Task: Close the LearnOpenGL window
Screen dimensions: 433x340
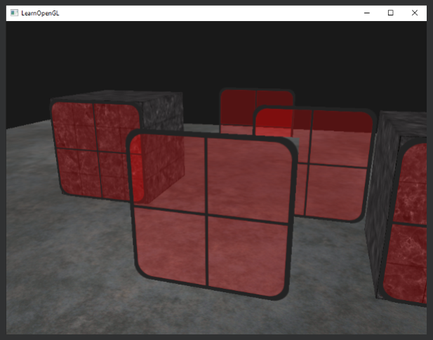Action: pyautogui.click(x=415, y=13)
